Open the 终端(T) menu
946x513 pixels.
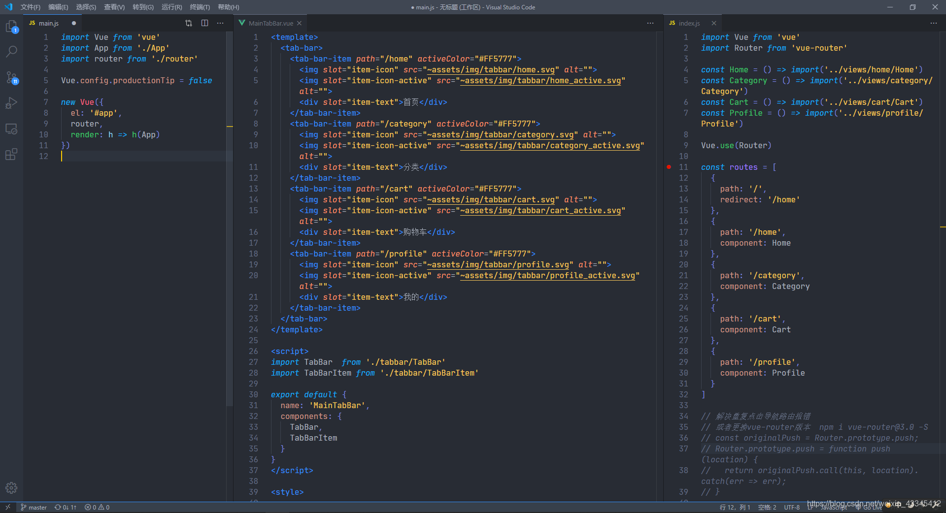click(x=200, y=7)
